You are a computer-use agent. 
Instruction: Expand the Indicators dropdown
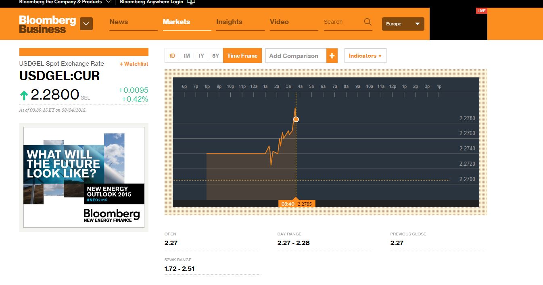pos(365,56)
